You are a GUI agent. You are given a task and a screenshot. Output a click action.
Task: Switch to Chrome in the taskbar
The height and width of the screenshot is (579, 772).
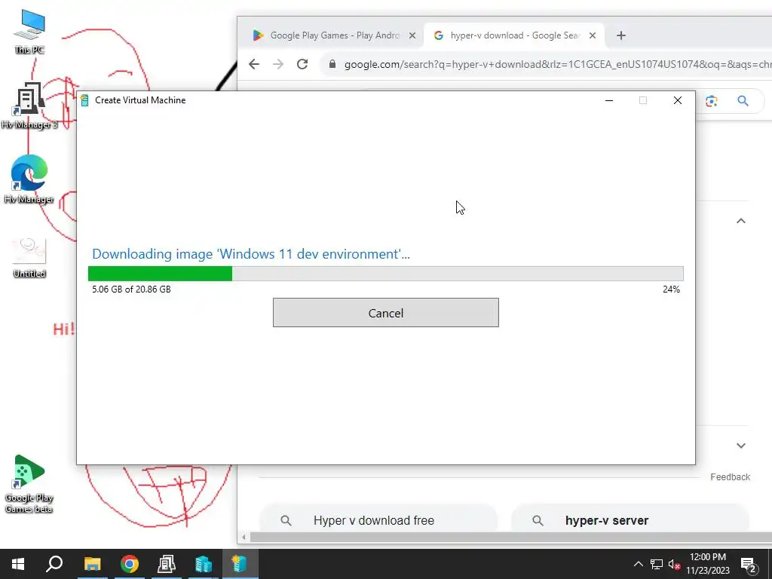130,564
